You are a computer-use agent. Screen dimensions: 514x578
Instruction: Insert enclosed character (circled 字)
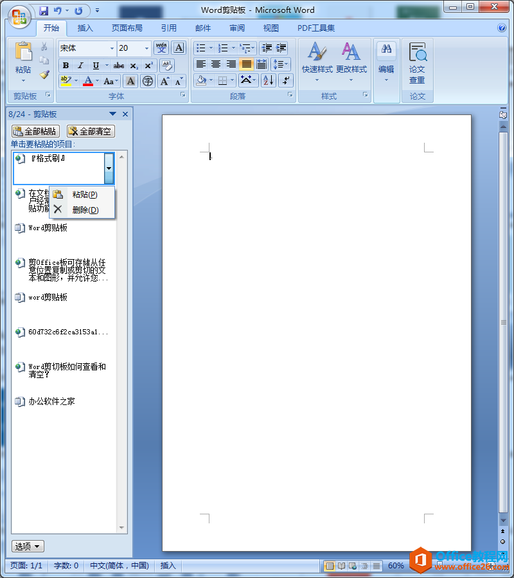[148, 81]
